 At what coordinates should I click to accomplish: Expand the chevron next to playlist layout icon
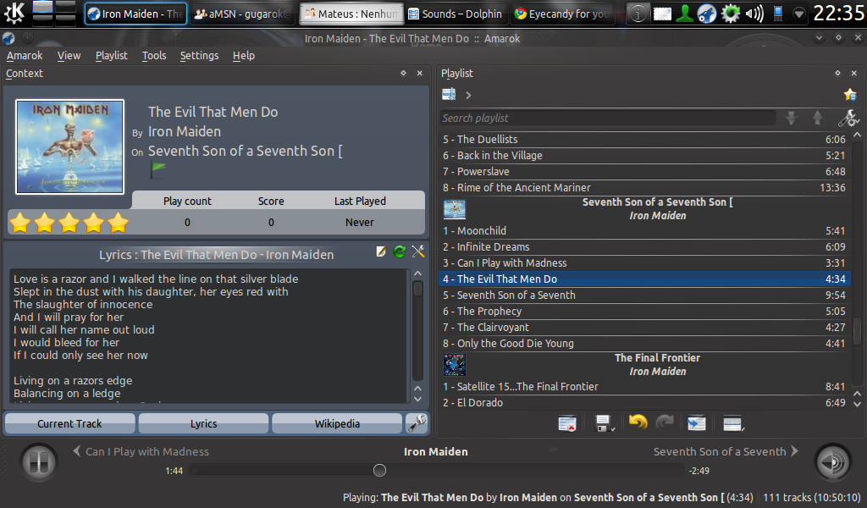pos(468,95)
